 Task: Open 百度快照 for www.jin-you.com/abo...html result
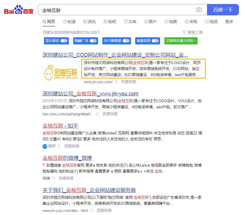pyautogui.click(x=104, y=211)
